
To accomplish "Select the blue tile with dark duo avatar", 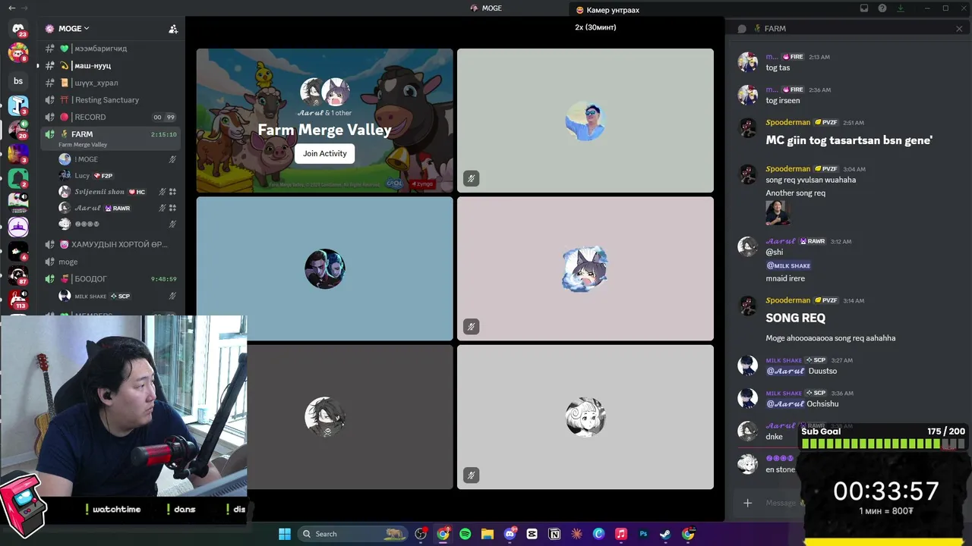I will pos(325,268).
